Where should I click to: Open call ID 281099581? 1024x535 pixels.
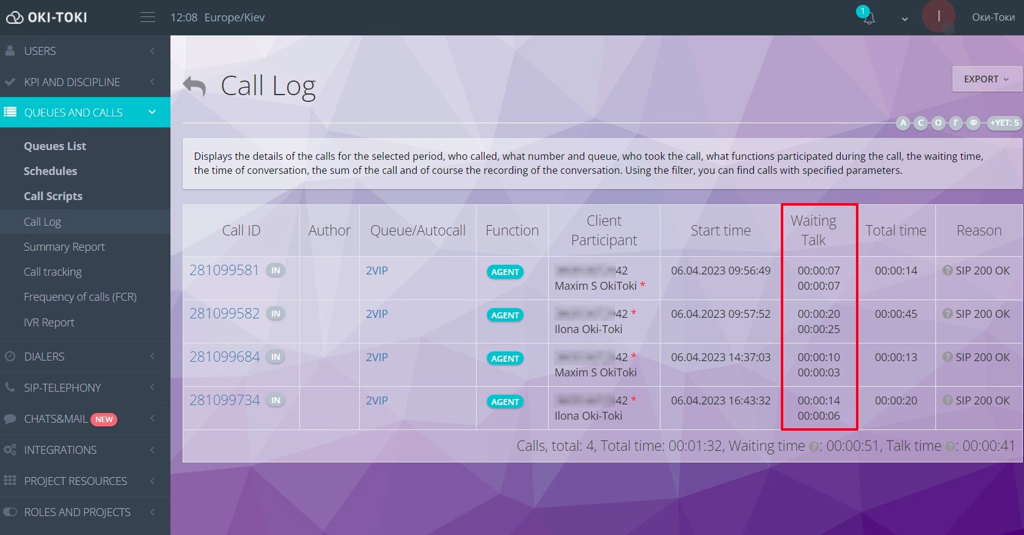click(x=224, y=270)
